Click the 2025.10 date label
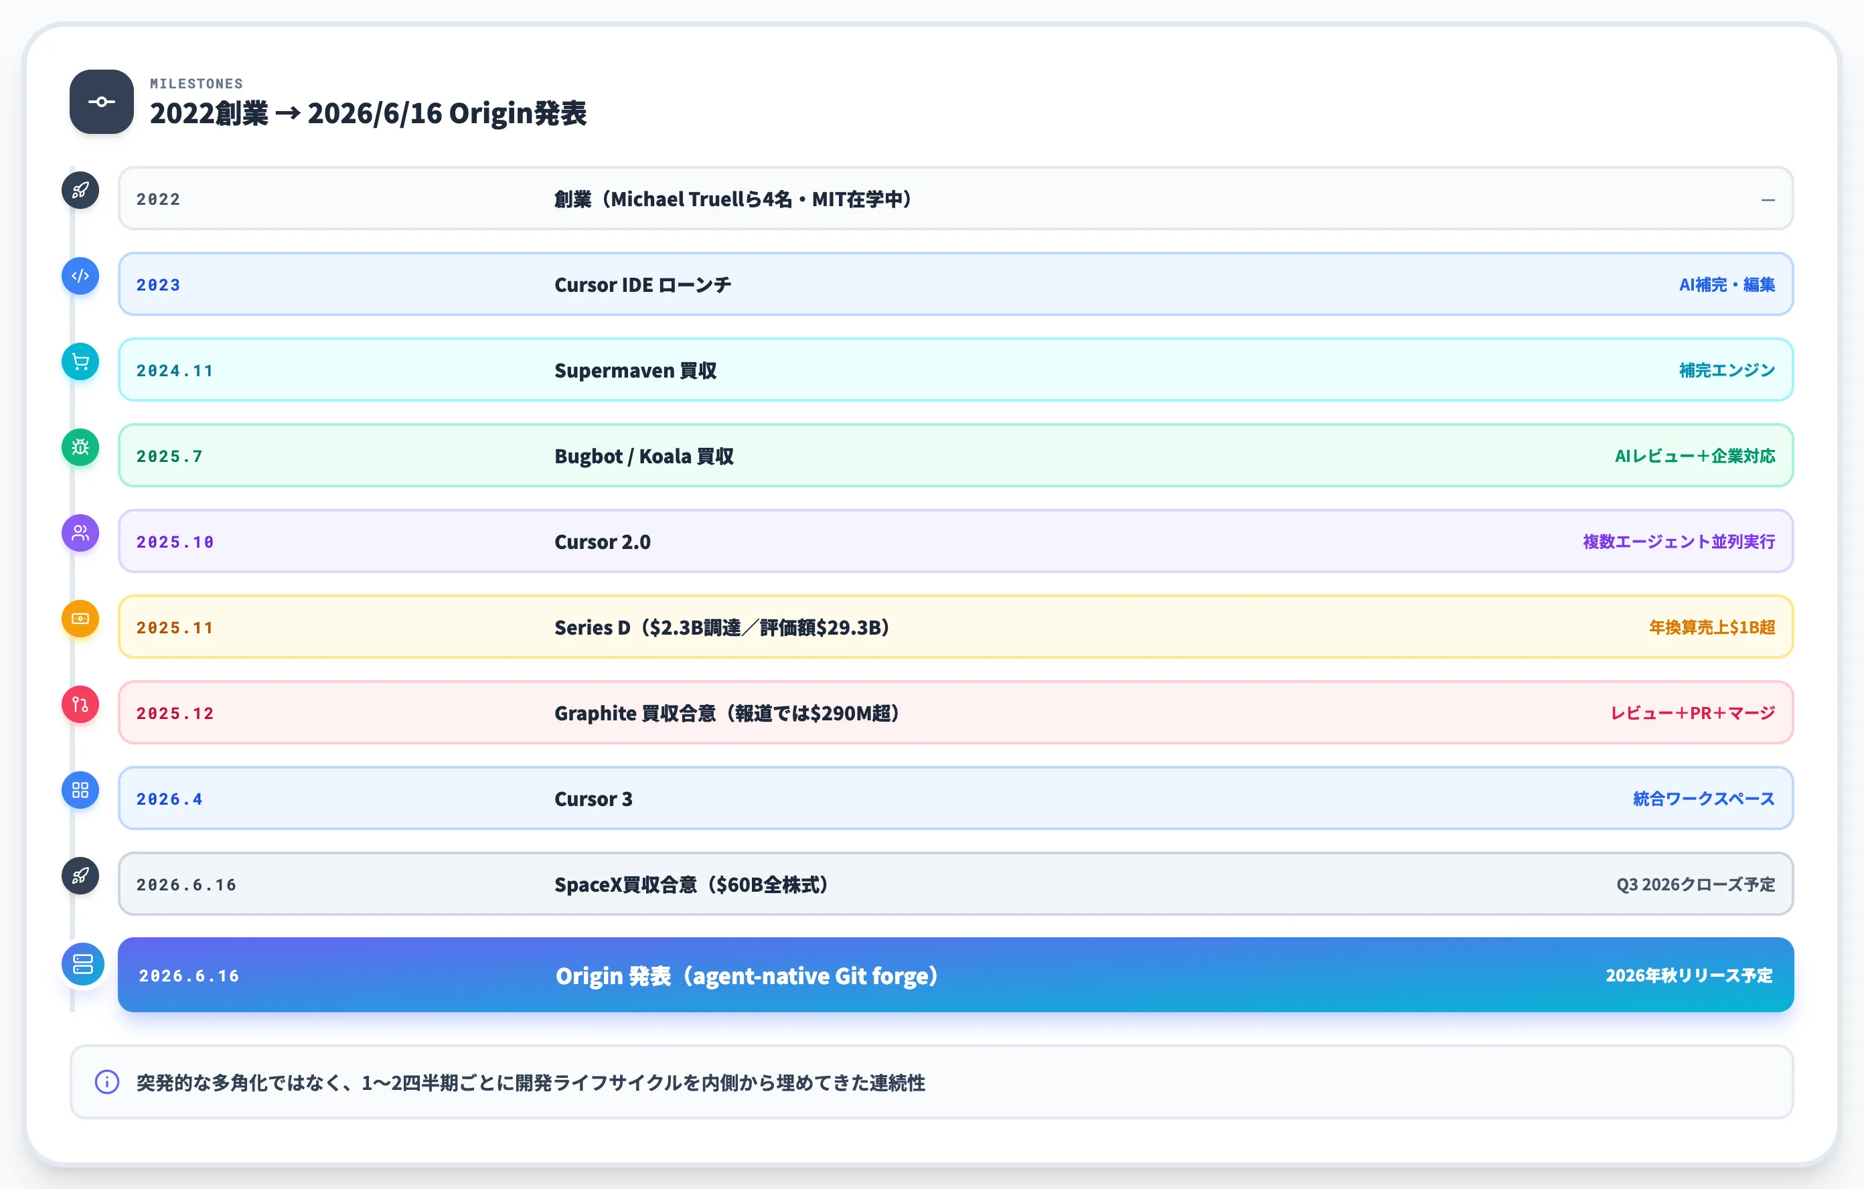Screen dimensions: 1864x1189 175,542
